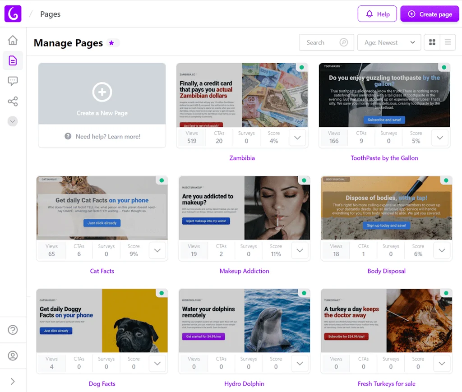
Task: Click the green status dot on Makeup Addiction
Action: click(304, 180)
